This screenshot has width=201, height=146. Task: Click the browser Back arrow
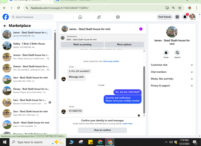4,8
